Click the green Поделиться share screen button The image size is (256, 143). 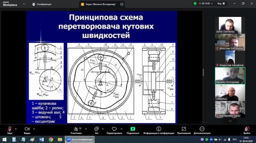(133, 130)
